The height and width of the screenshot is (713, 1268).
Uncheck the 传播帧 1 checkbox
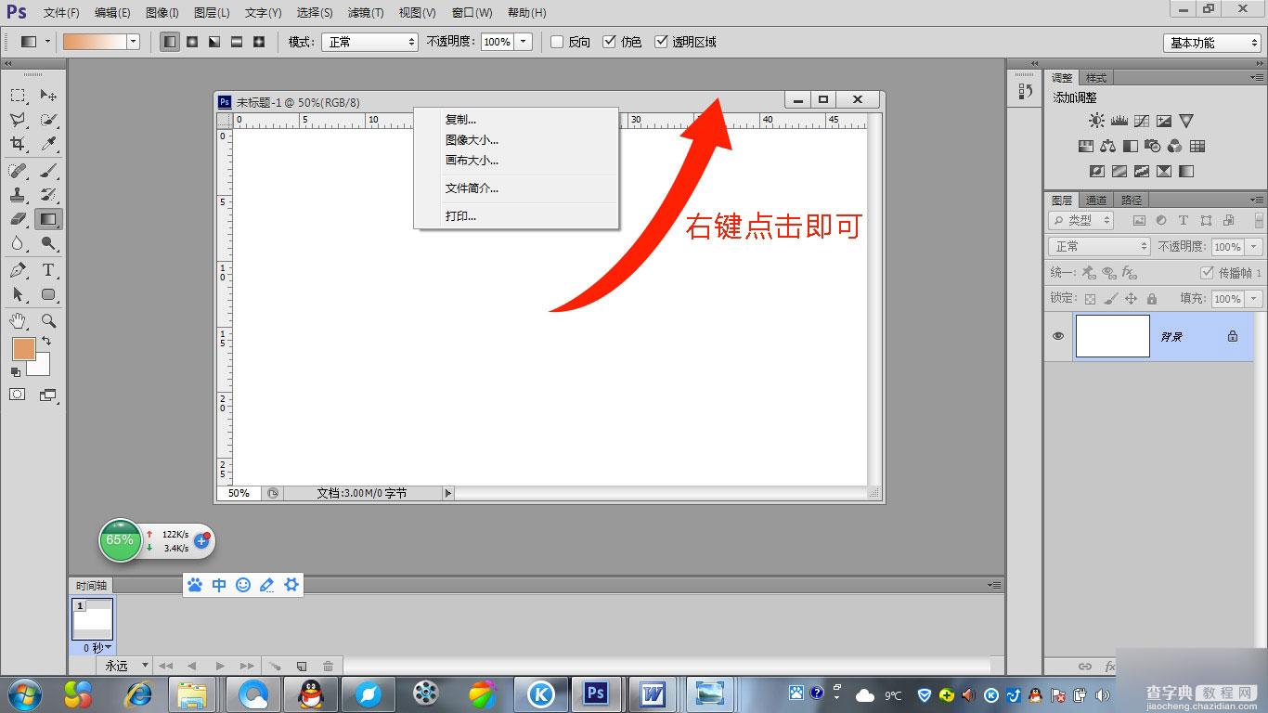(x=1207, y=273)
